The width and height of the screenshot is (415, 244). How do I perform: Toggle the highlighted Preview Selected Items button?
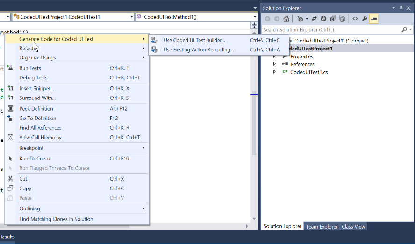pos(374,19)
